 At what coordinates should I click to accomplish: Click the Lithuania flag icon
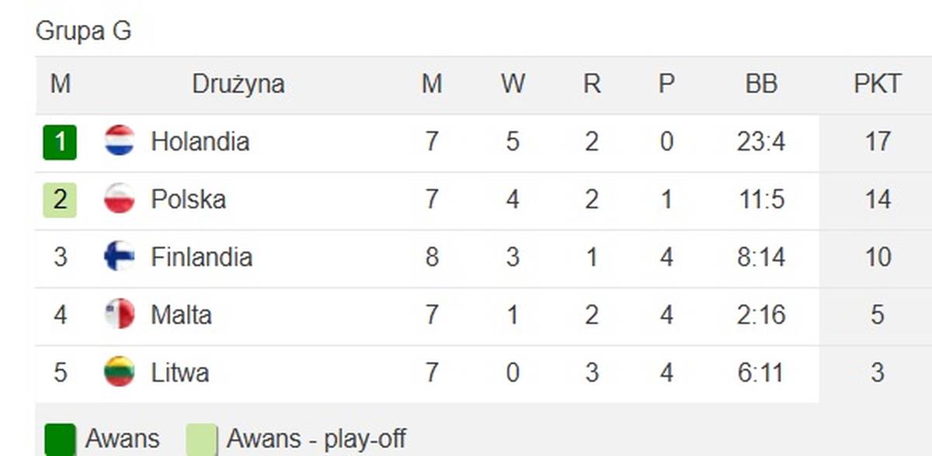pos(120,372)
